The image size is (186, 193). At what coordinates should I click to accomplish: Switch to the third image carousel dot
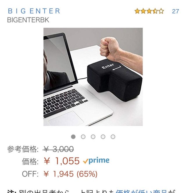pyautogui.click(x=93, y=137)
